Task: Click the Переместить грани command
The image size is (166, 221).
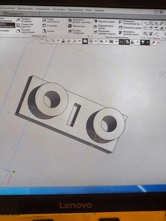Action: click(x=103, y=27)
